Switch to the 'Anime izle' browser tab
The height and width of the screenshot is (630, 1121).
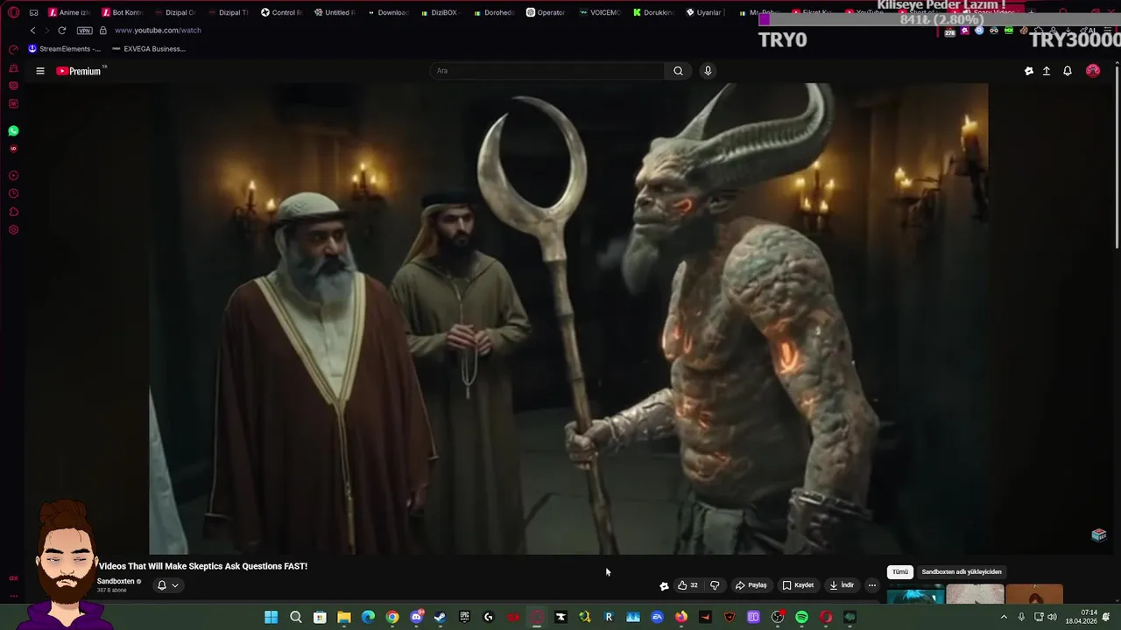click(69, 12)
